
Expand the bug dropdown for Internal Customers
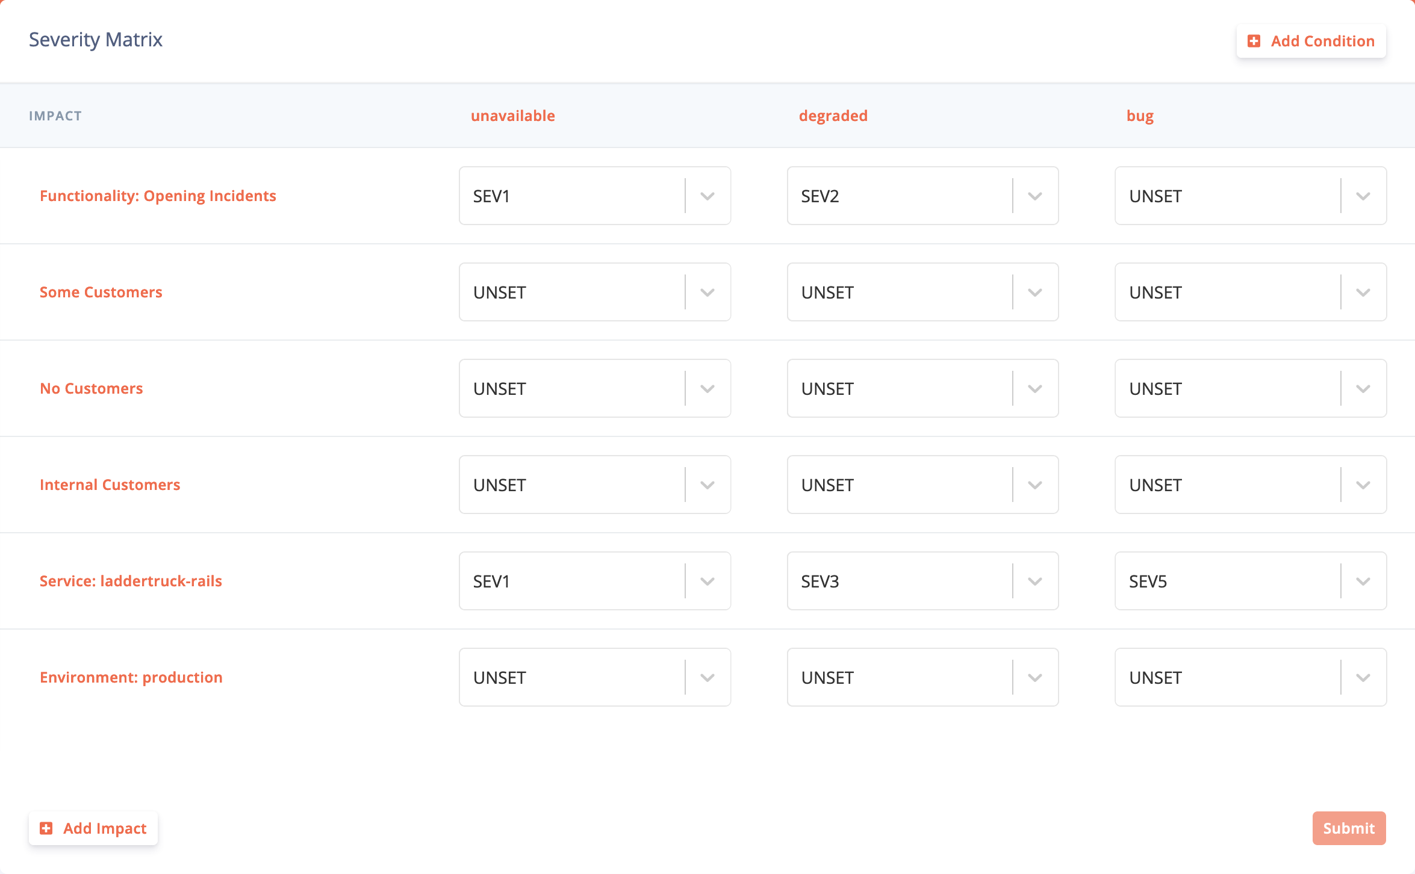(1363, 485)
